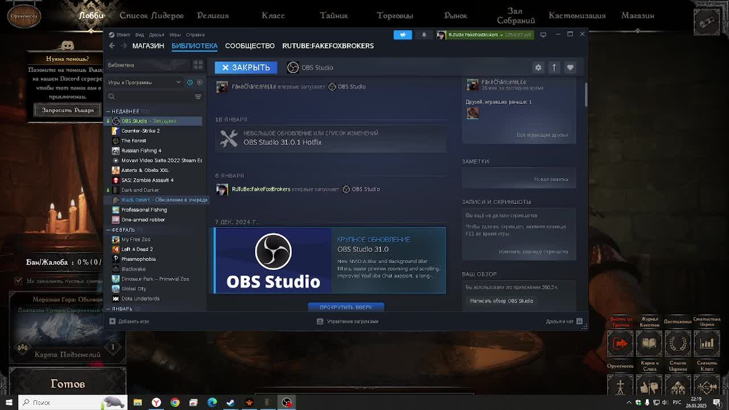Viewport: 729px width, 410px height.
Task: Open Steam notifications bell icon
Action: (424, 35)
